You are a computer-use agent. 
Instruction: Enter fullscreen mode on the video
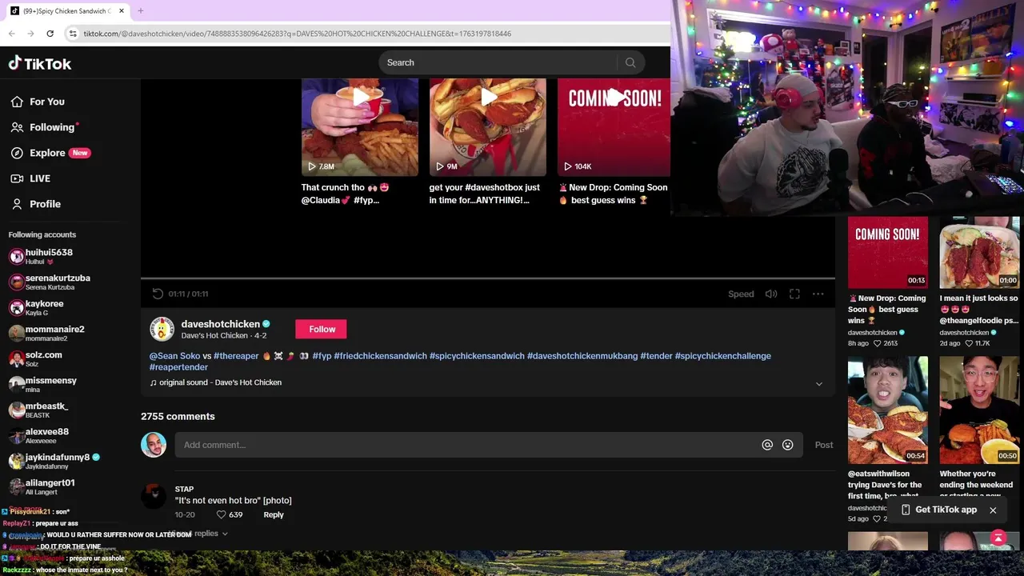(x=794, y=294)
